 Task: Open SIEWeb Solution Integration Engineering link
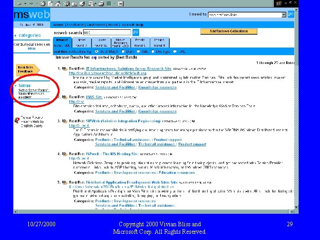coord(123,121)
